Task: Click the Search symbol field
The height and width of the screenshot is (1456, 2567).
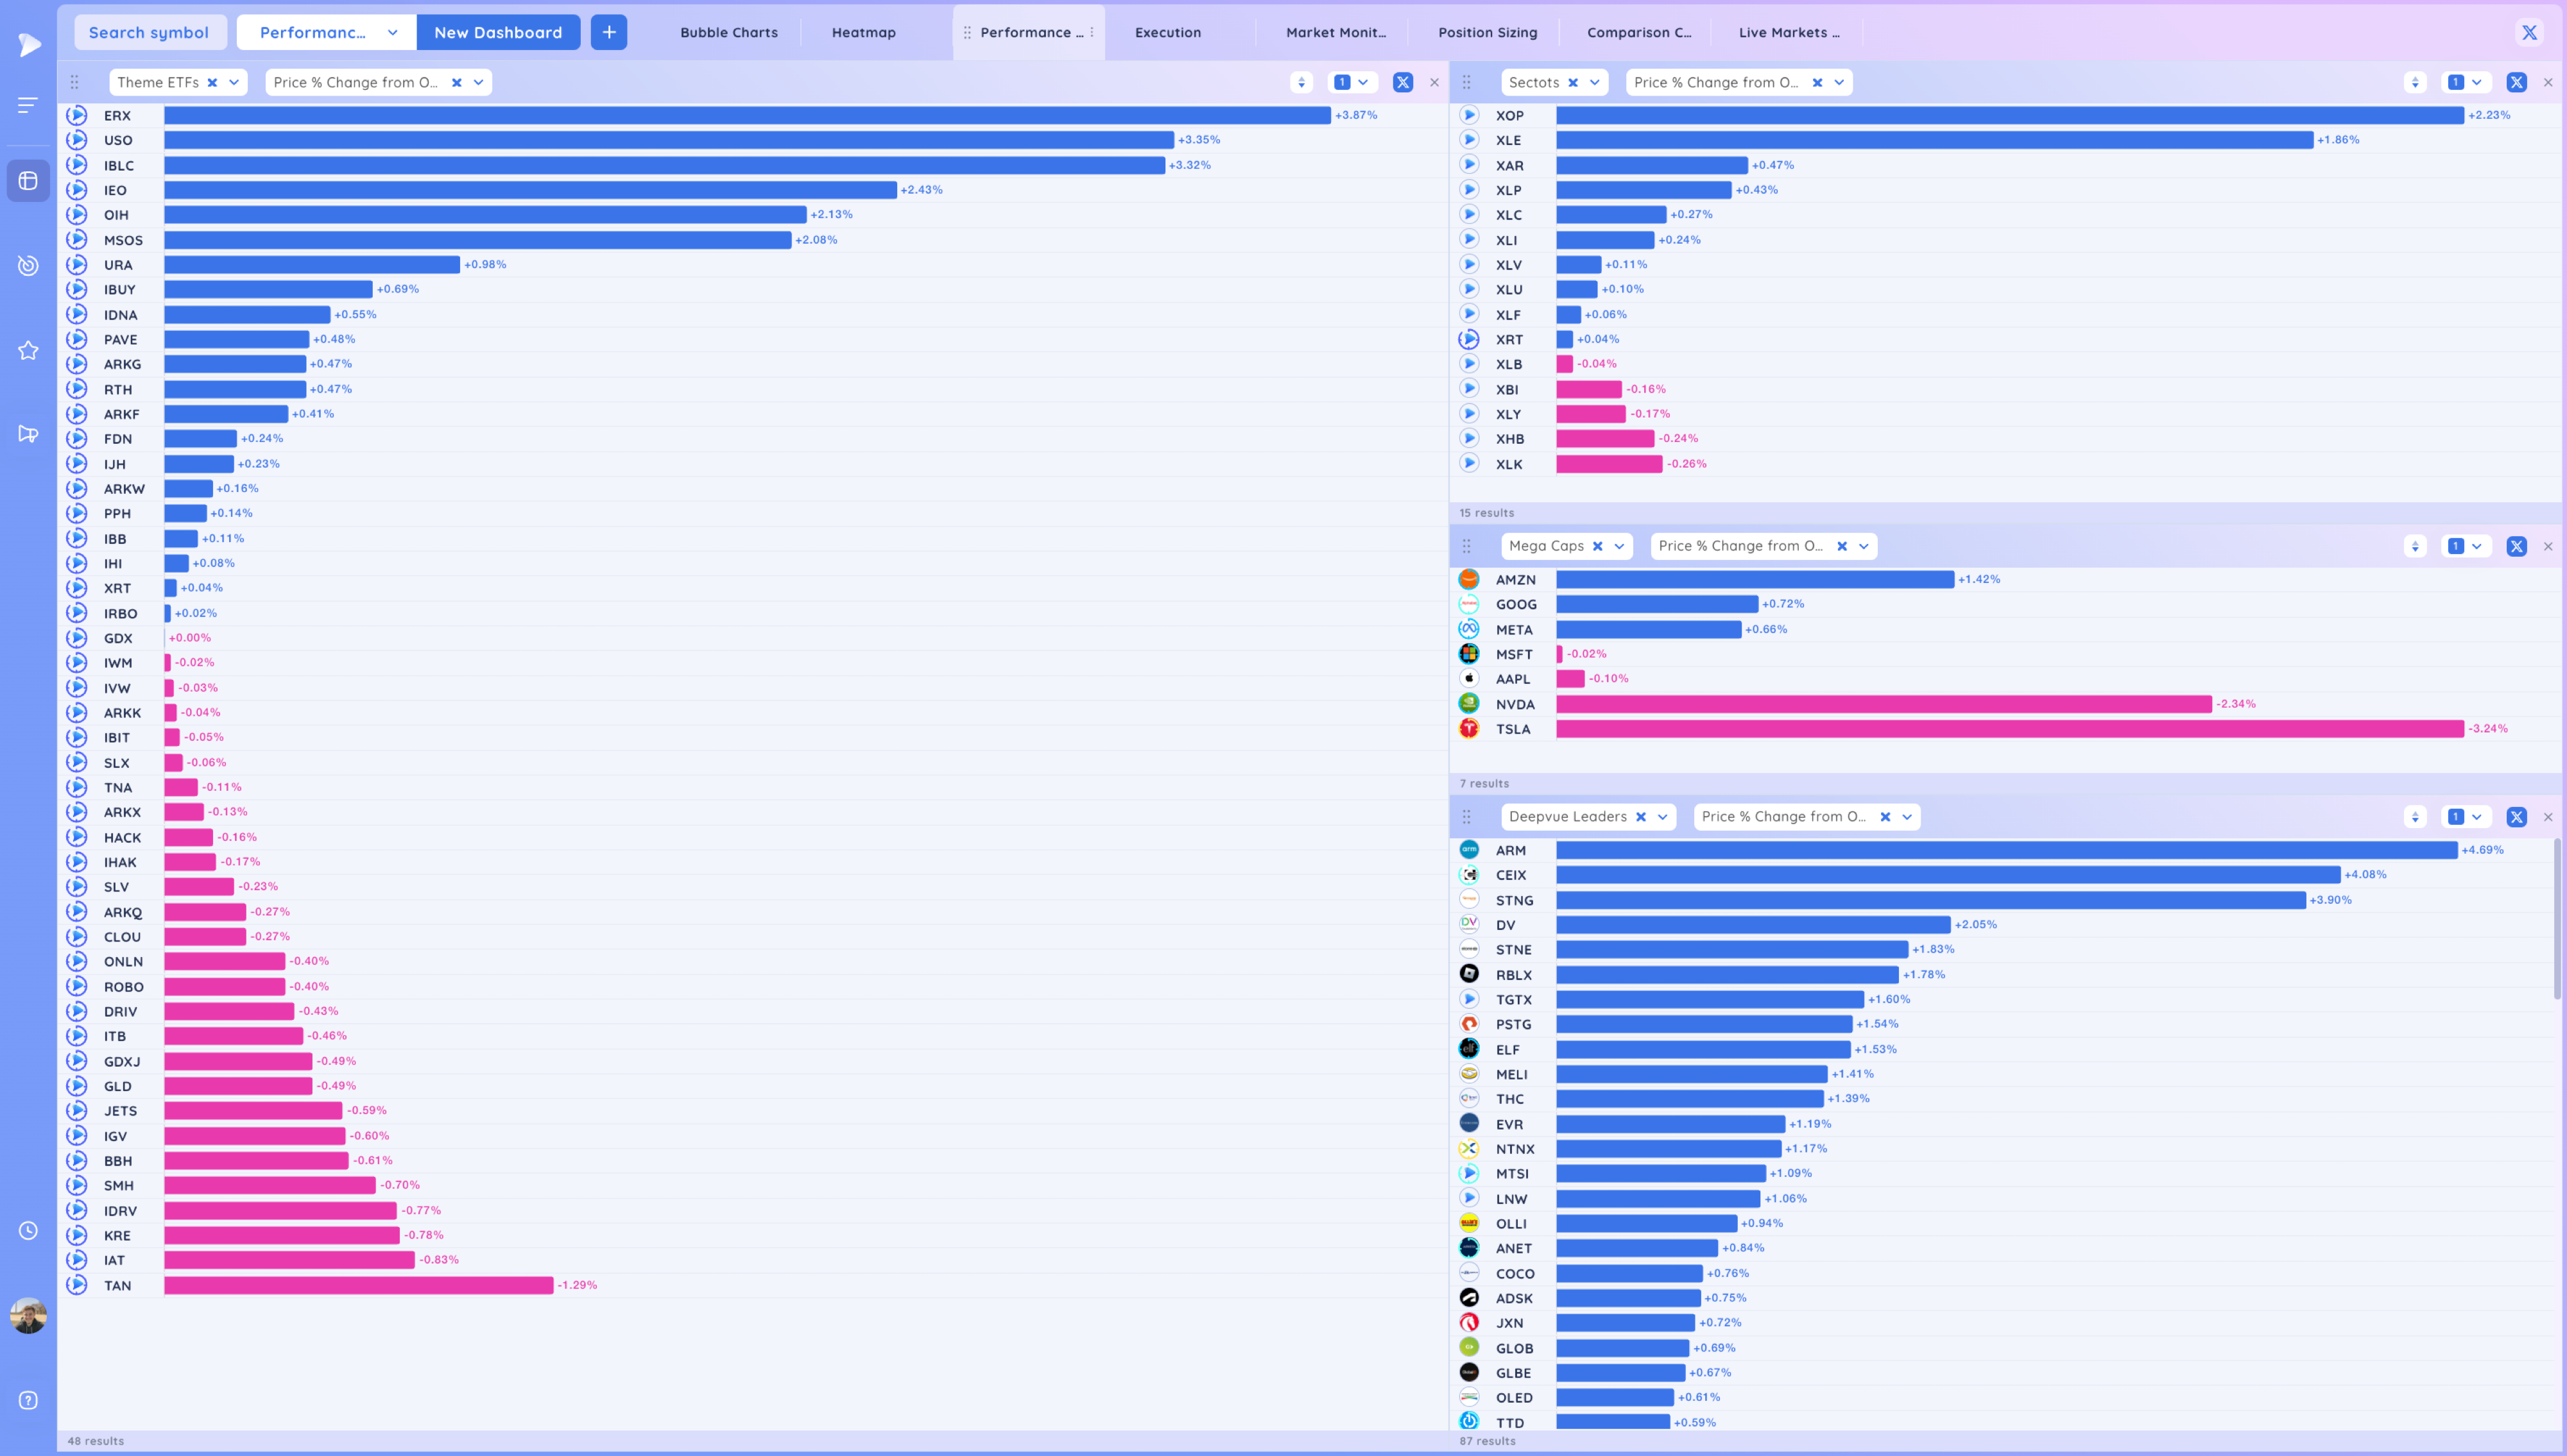Action: point(149,32)
